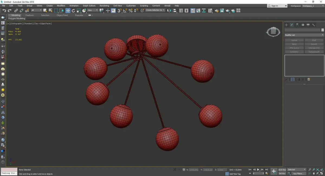Viewport: 325px width, 176px height.
Task: Choose the Select Object tool
Action: tap(45, 11)
